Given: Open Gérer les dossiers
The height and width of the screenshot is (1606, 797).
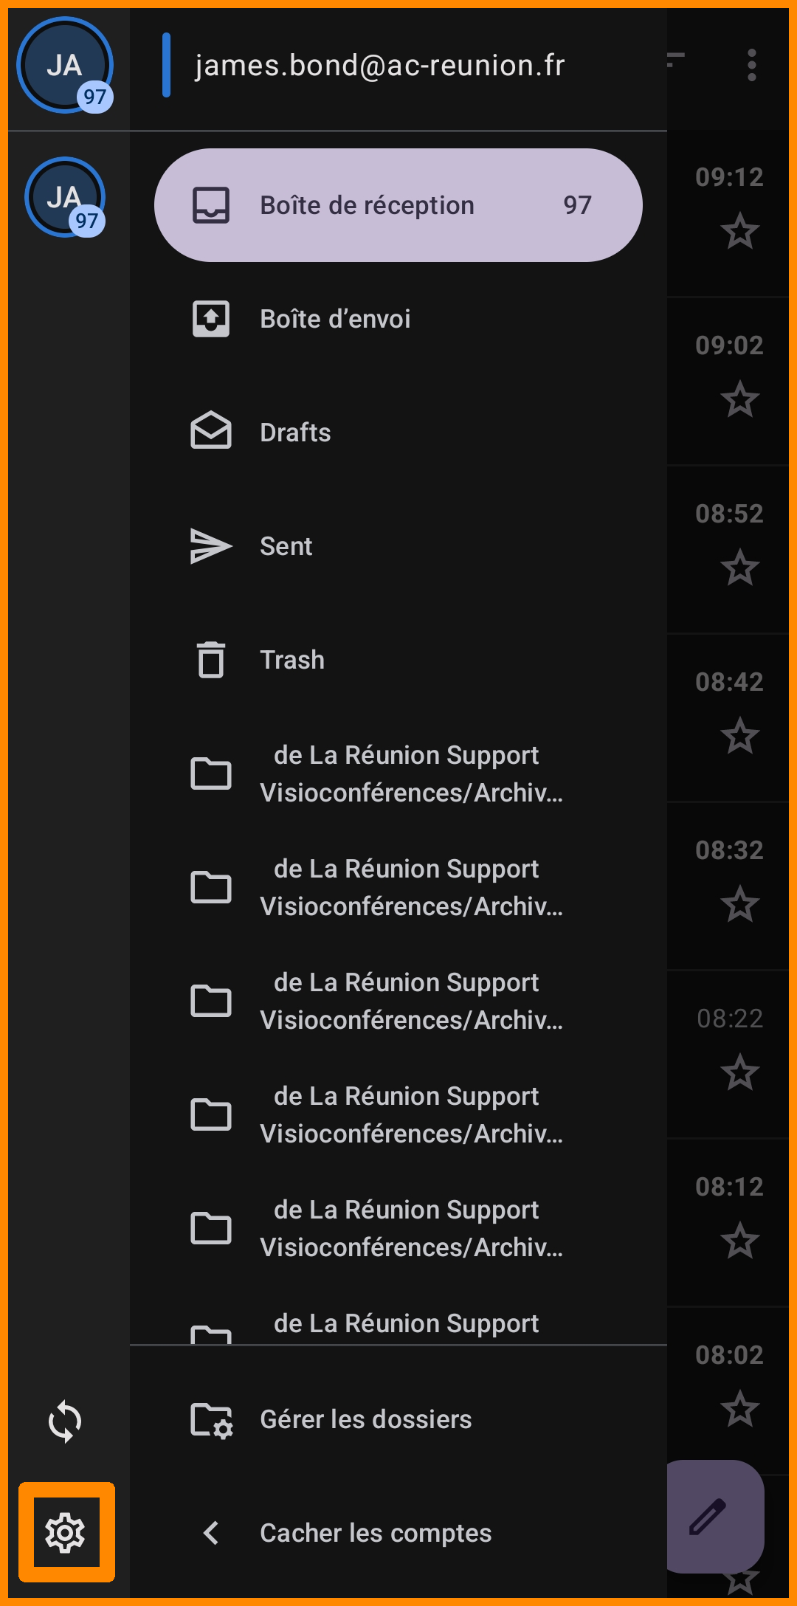Looking at the screenshot, I should pos(365,1419).
